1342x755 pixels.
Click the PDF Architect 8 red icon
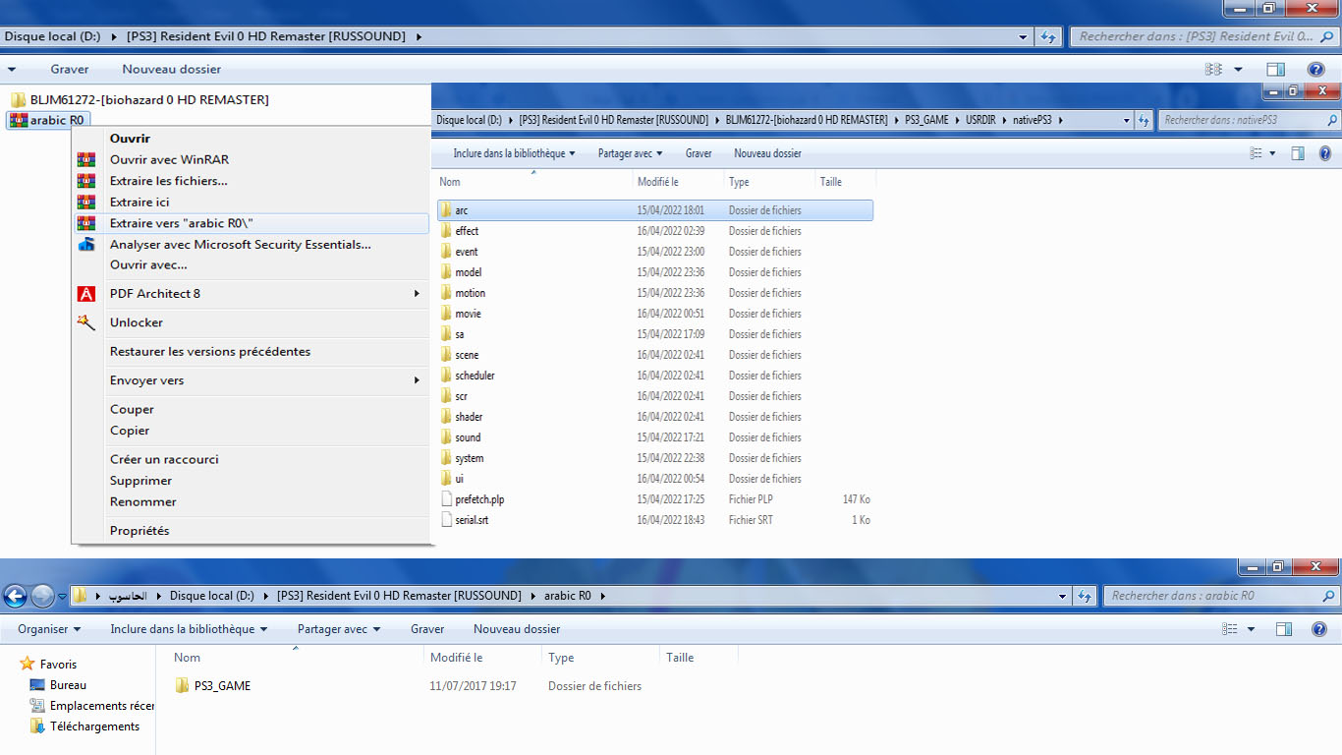86,294
